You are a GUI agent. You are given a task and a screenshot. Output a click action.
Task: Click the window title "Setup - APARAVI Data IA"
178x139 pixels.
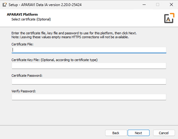click(x=45, y=5)
